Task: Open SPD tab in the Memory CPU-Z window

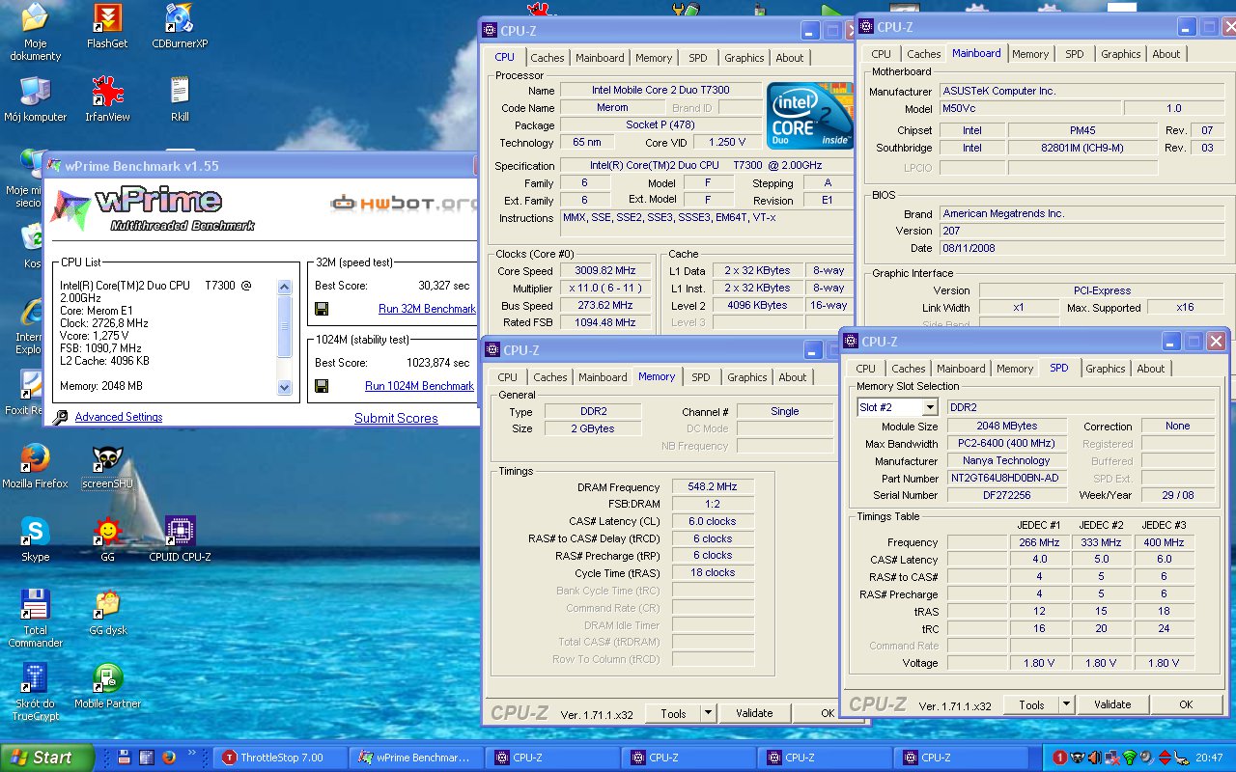Action: pyautogui.click(x=701, y=377)
